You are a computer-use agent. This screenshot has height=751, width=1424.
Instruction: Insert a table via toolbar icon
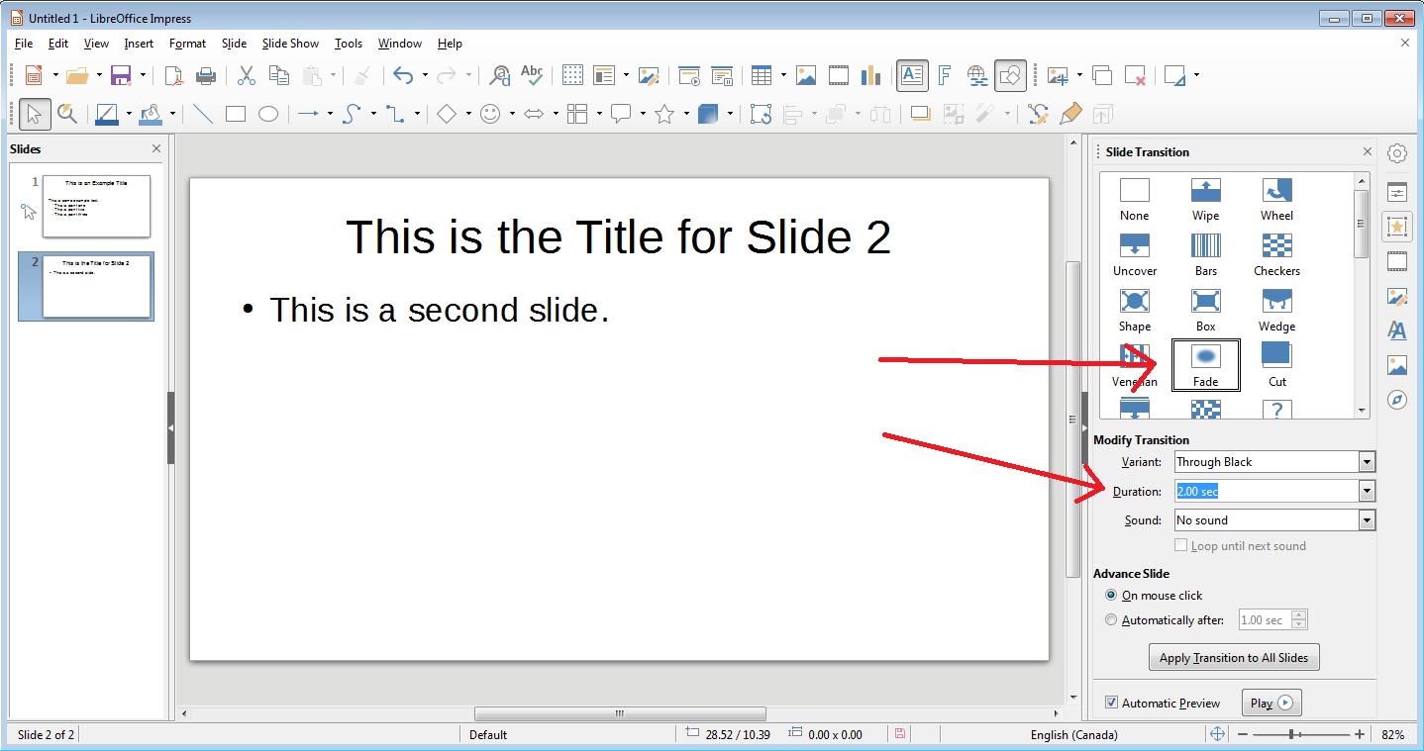761,75
